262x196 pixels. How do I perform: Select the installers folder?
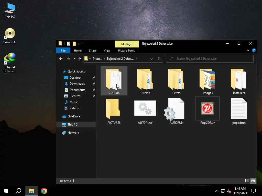click(x=239, y=81)
